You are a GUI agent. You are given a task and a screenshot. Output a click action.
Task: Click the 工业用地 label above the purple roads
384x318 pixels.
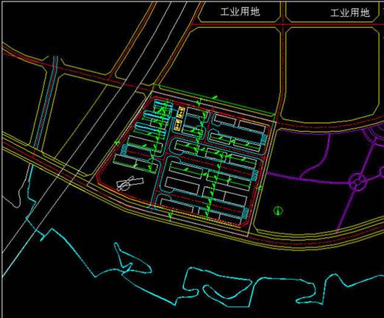350,13
